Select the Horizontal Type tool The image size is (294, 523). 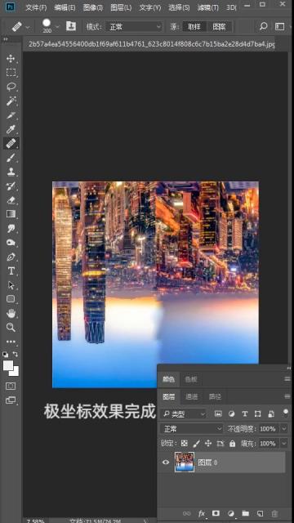coord(11,270)
